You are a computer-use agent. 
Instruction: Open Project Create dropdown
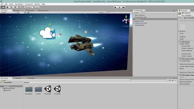click(x=4, y=80)
